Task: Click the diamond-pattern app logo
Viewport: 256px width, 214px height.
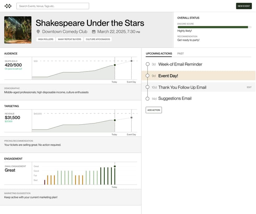Action: [x=8, y=6]
